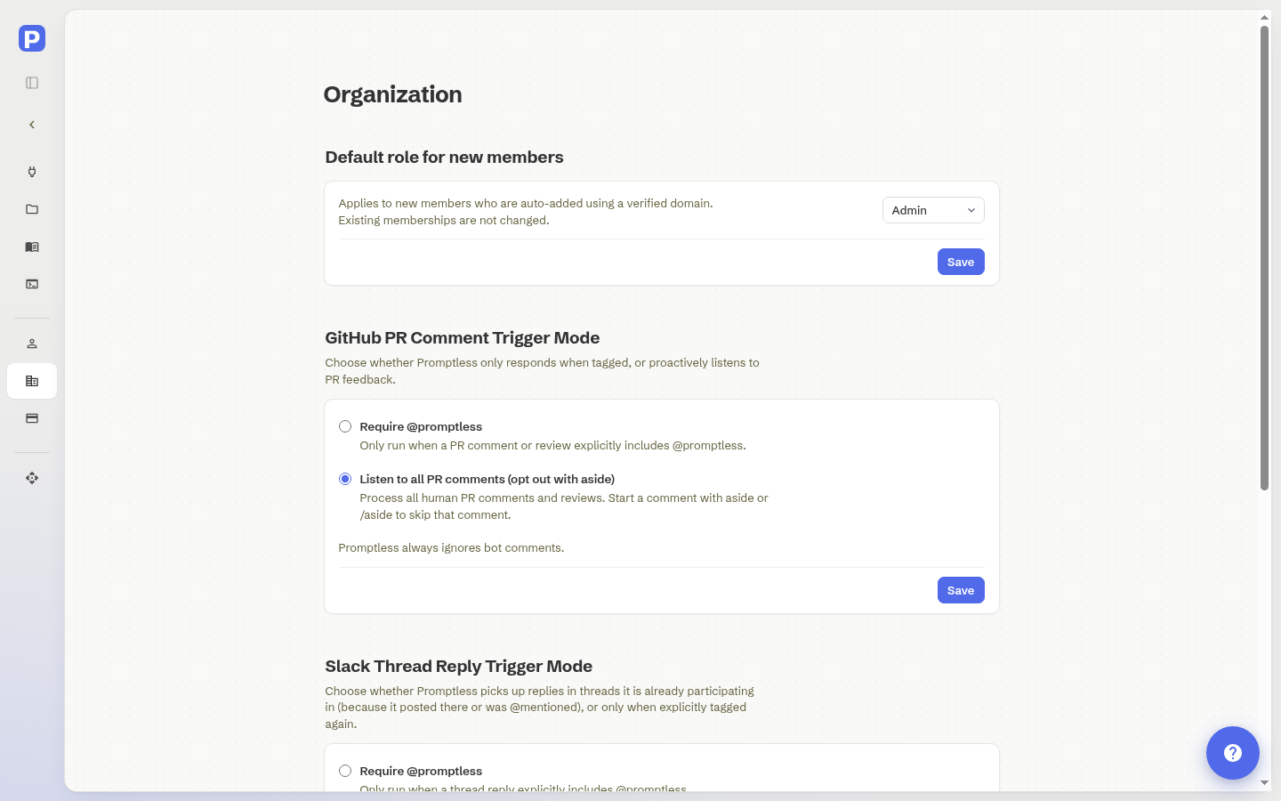The image size is (1281, 801).
Task: Click 'Process all human PR comments' description
Action: (x=564, y=506)
